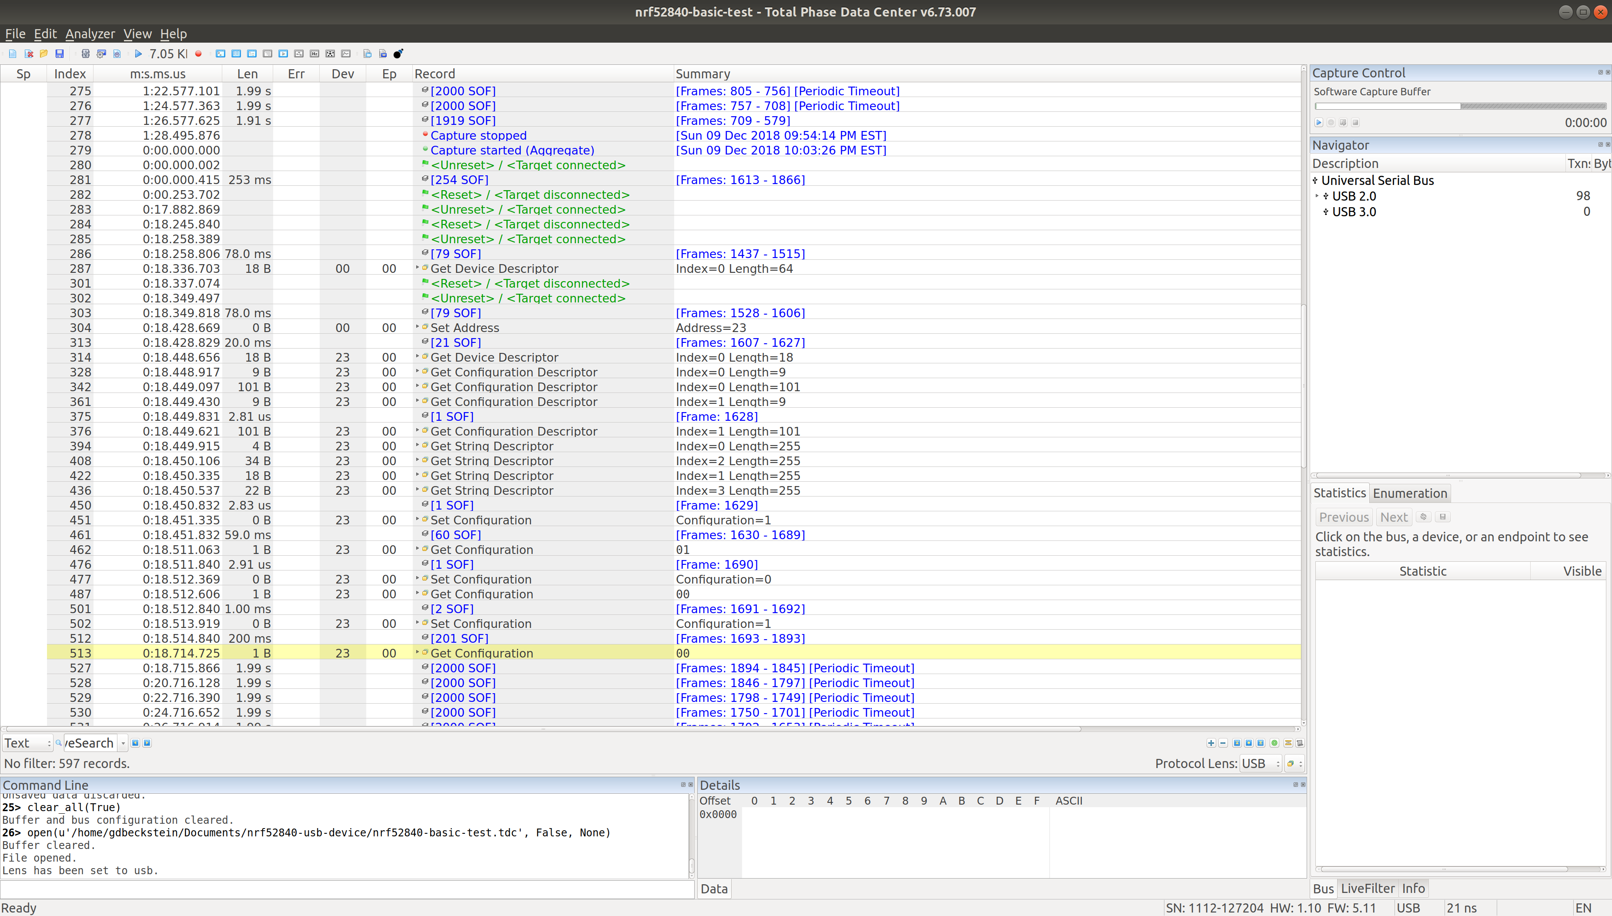Click the Software Capture Buffer progress bar
The width and height of the screenshot is (1612, 916).
pos(1460,106)
